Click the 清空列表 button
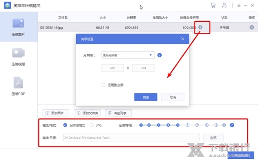This screenshot has width=258, height=161. click(x=118, y=113)
